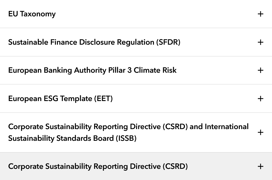Viewport: 272px width, 180px height.
Task: Expand European Banking Authority Pillar 3 Climate Risk
Action: point(92,70)
